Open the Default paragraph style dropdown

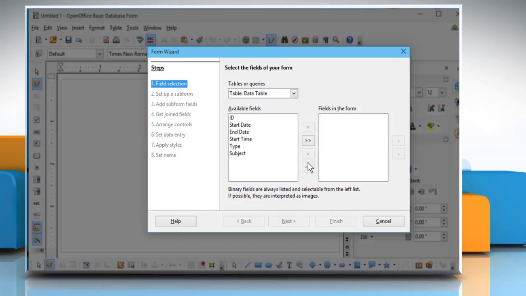tap(99, 53)
